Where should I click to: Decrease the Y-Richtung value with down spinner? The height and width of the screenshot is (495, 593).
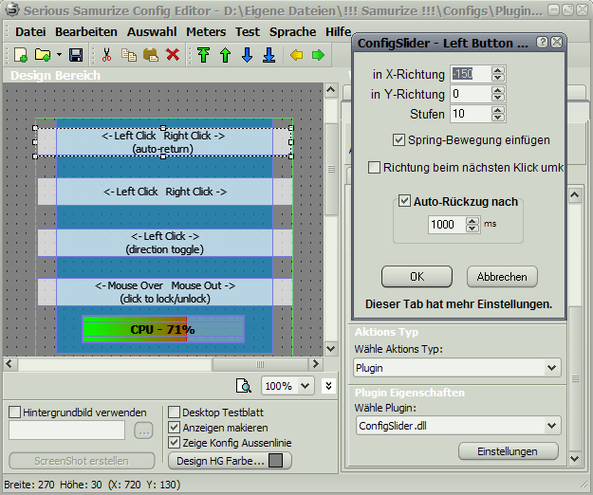(498, 98)
